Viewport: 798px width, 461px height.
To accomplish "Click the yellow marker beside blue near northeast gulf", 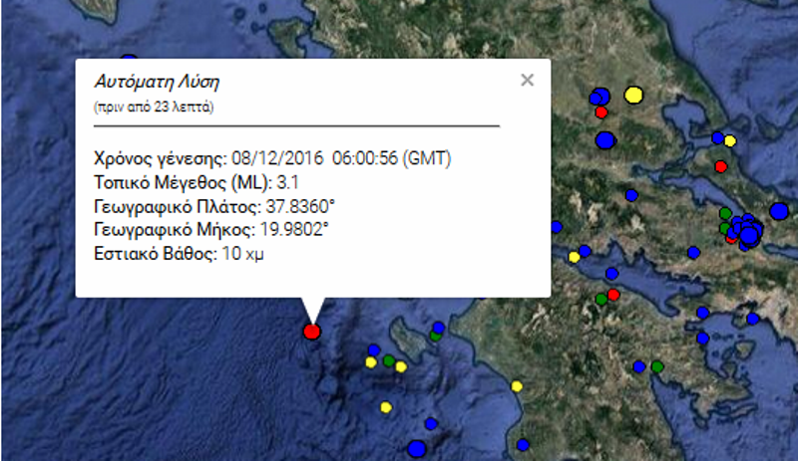I will [729, 141].
